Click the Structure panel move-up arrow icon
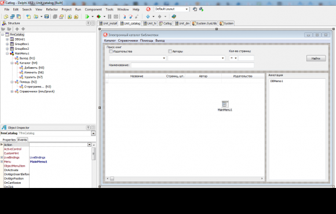Viewport: 336px width, 214px height. (x=17, y=29)
